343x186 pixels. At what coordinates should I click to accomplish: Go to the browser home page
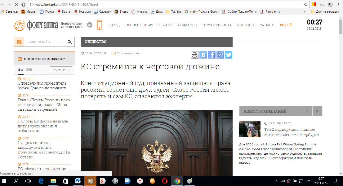pos(24,5)
